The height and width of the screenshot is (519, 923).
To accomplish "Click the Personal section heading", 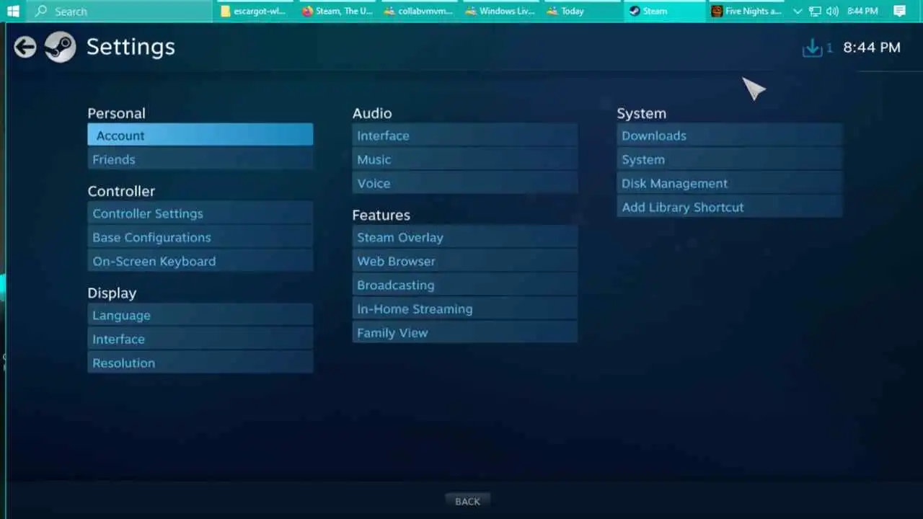I will coord(116,113).
